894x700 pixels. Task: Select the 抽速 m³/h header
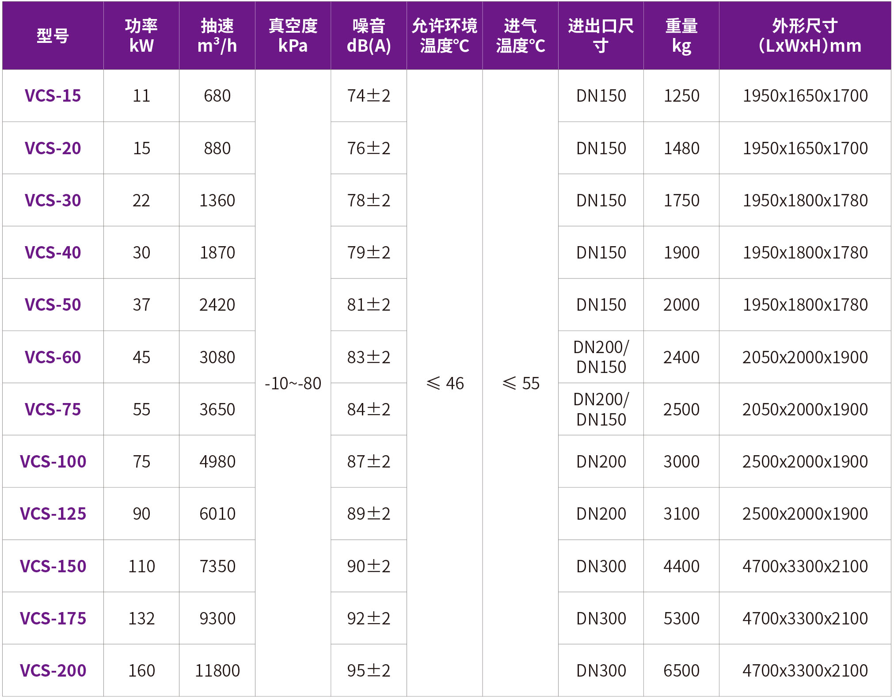217,36
